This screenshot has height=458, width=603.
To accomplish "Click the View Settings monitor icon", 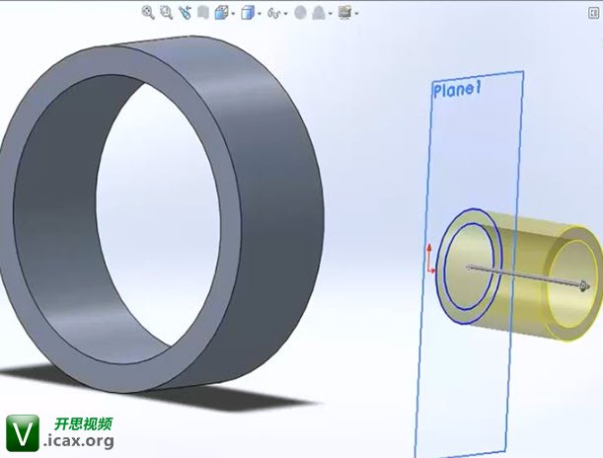I will pyautogui.click(x=345, y=12).
